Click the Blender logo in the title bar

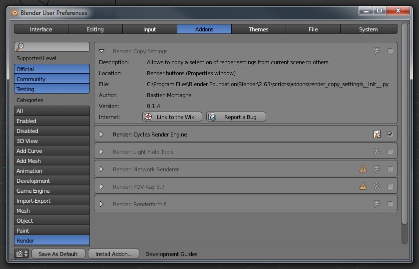tap(14, 13)
